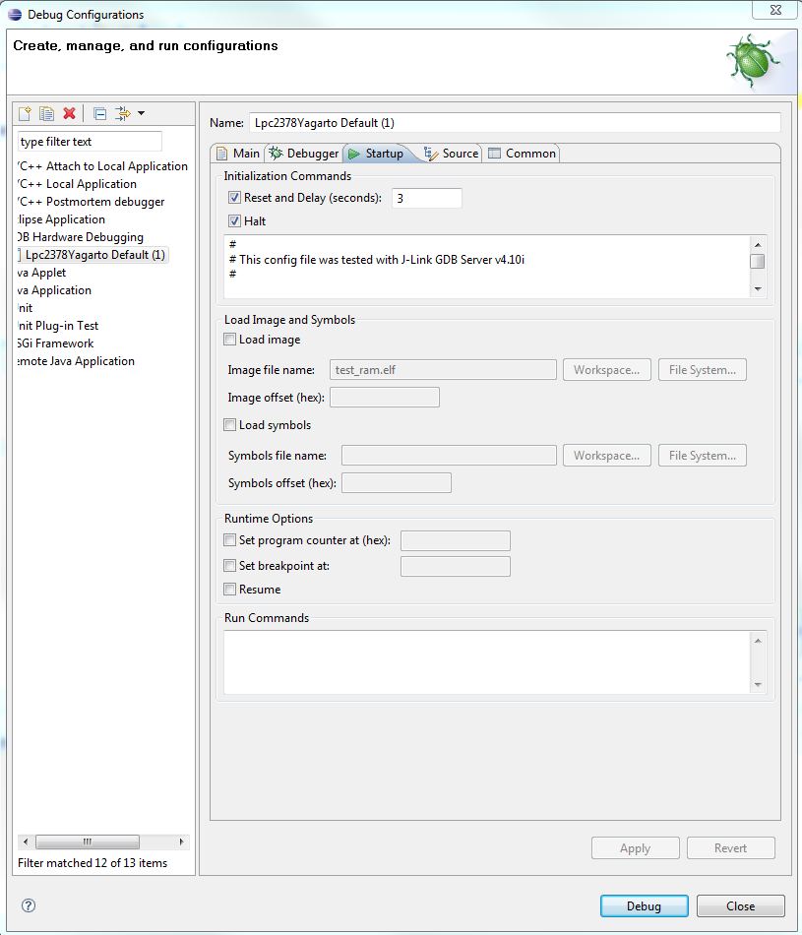Collapse all configurations in the tree

coord(100,113)
